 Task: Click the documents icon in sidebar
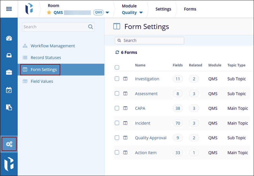(x=9, y=107)
